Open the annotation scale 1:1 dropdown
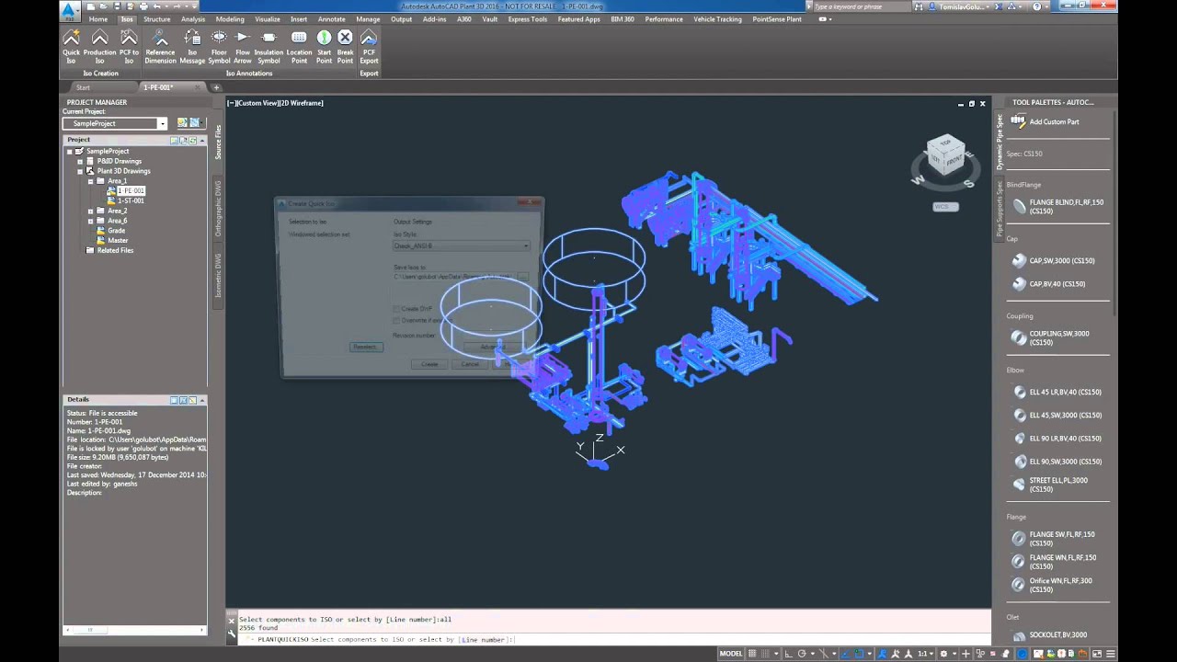Screen dimensions: 1177x662 pyautogui.click(x=926, y=654)
